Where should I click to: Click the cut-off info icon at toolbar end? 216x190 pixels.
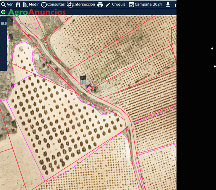point(176,5)
